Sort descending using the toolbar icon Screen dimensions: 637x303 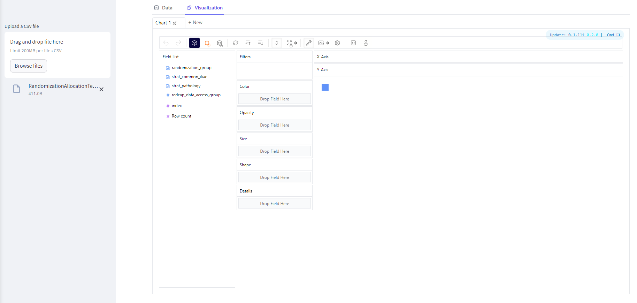[x=260, y=43]
